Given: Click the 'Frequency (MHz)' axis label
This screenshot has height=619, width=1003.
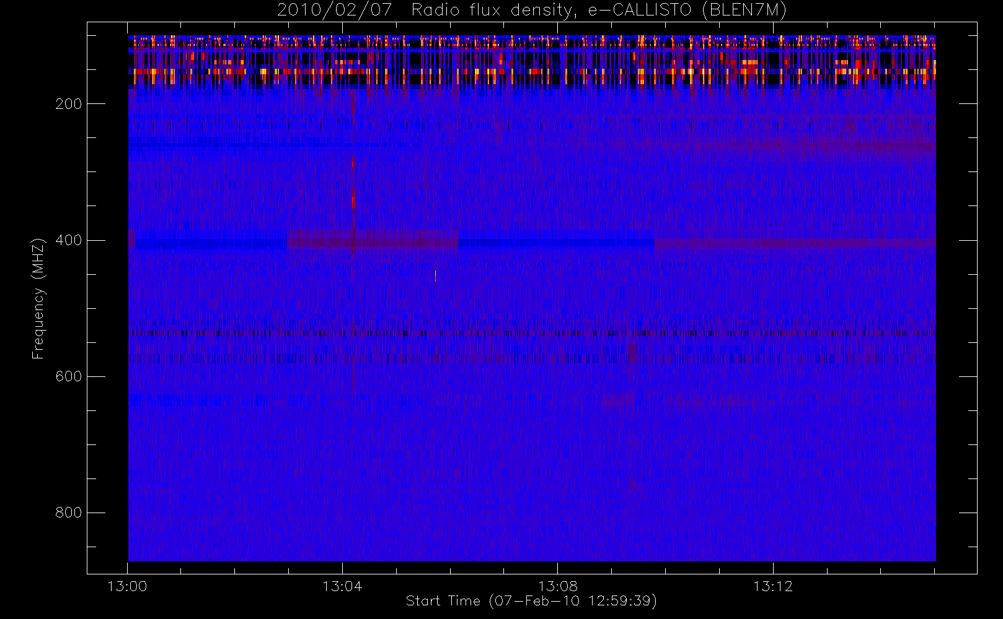Looking at the screenshot, I should 38,298.
